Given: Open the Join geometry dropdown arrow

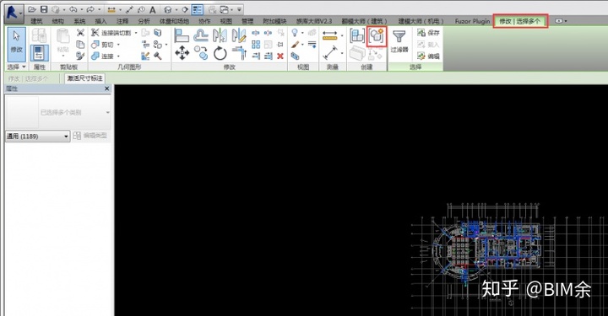Looking at the screenshot, I should pos(118,56).
